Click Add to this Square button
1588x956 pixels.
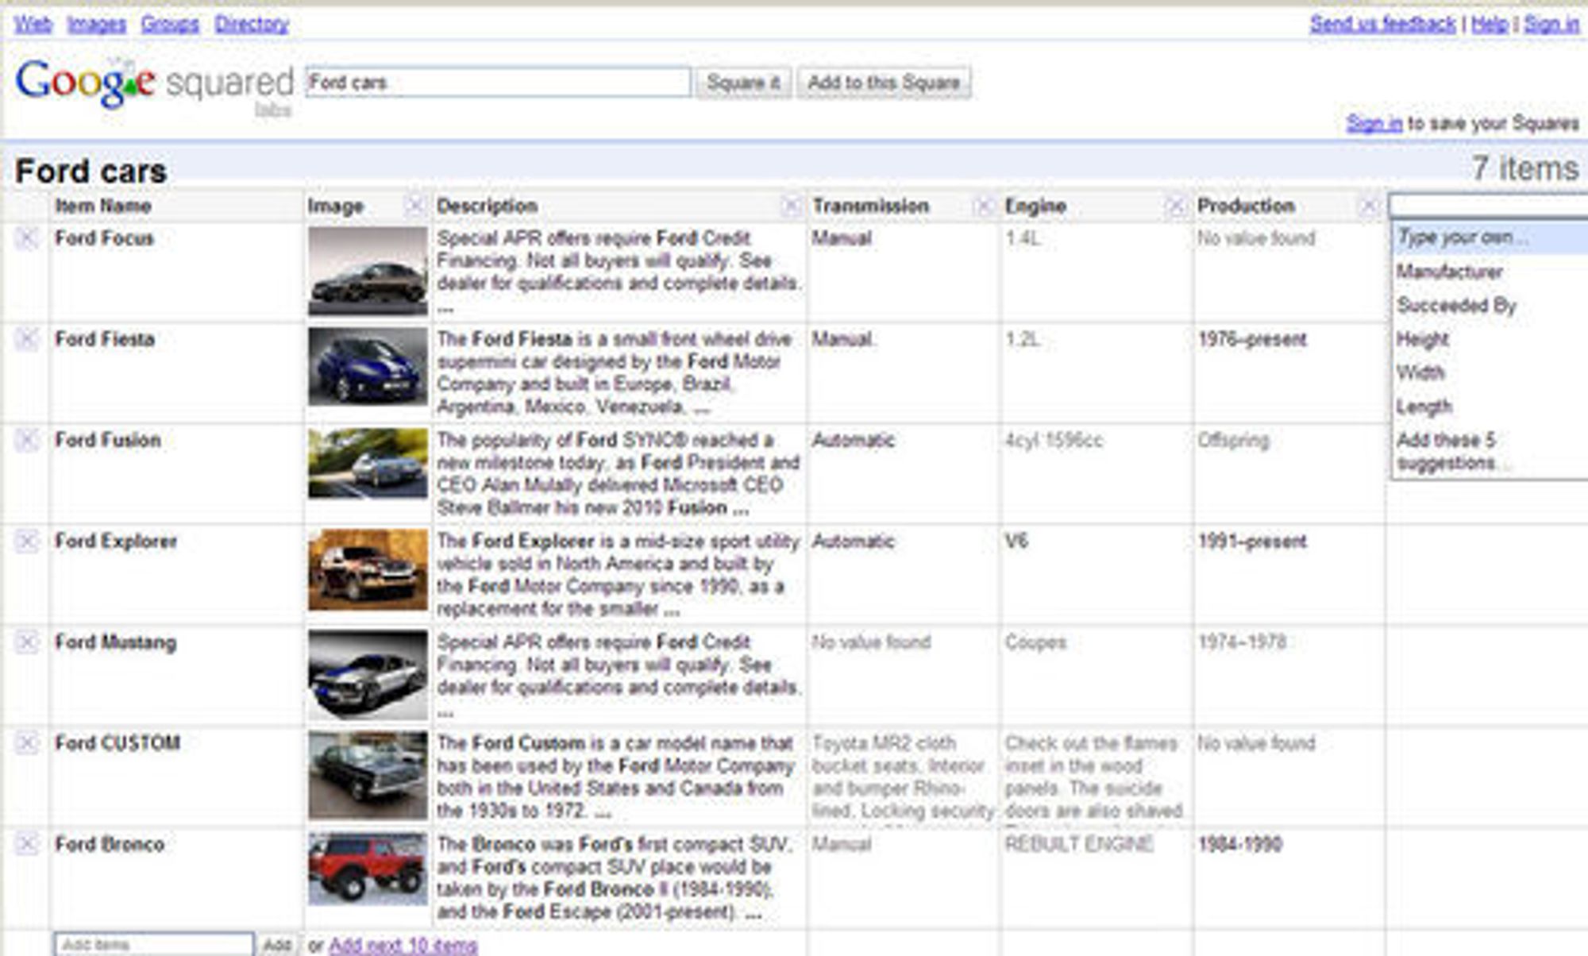[884, 83]
